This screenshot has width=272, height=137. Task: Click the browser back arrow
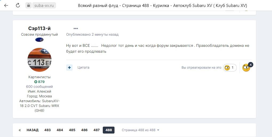(x=6, y=5)
